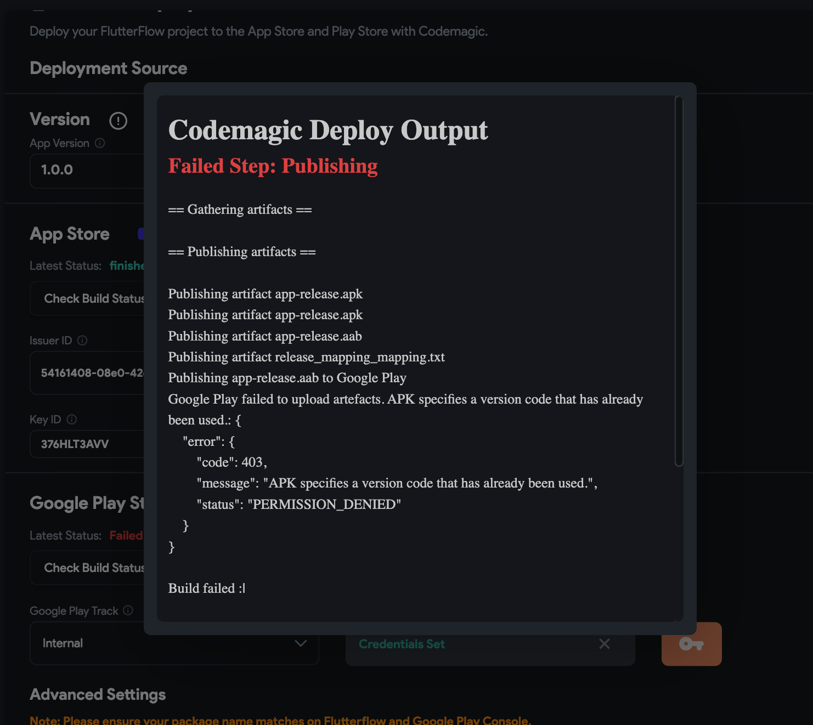The image size is (813, 725).
Task: Click the Credentials Set label
Action: (x=402, y=644)
